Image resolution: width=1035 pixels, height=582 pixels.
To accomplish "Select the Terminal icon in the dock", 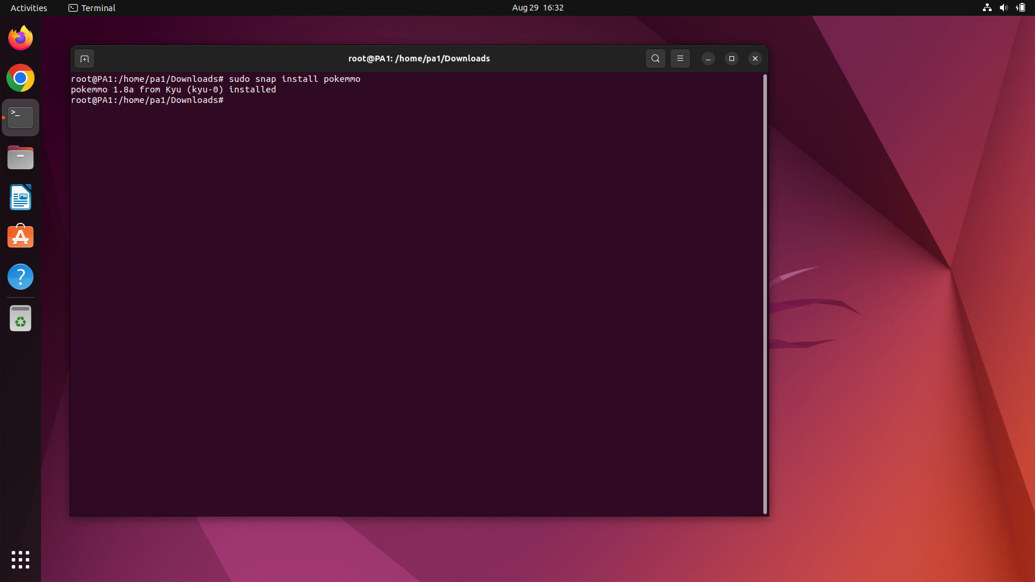I will [x=20, y=116].
